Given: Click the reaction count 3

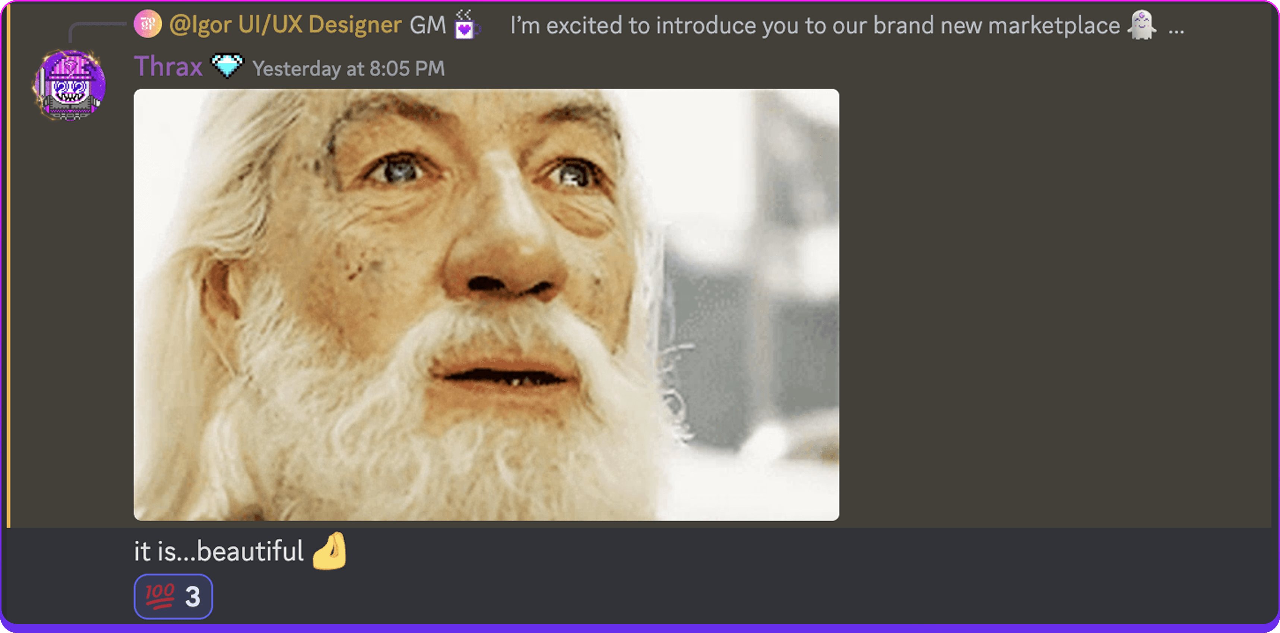Looking at the screenshot, I should point(192,597).
